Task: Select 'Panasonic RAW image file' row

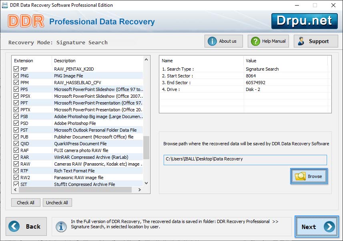Action: [x=77, y=178]
